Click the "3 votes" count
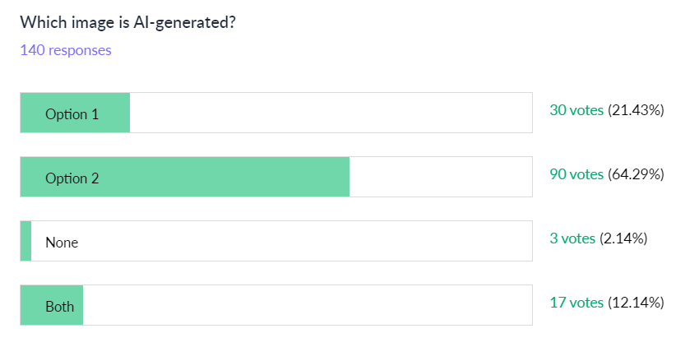Screen dimensions: 685x347 [x=572, y=238]
